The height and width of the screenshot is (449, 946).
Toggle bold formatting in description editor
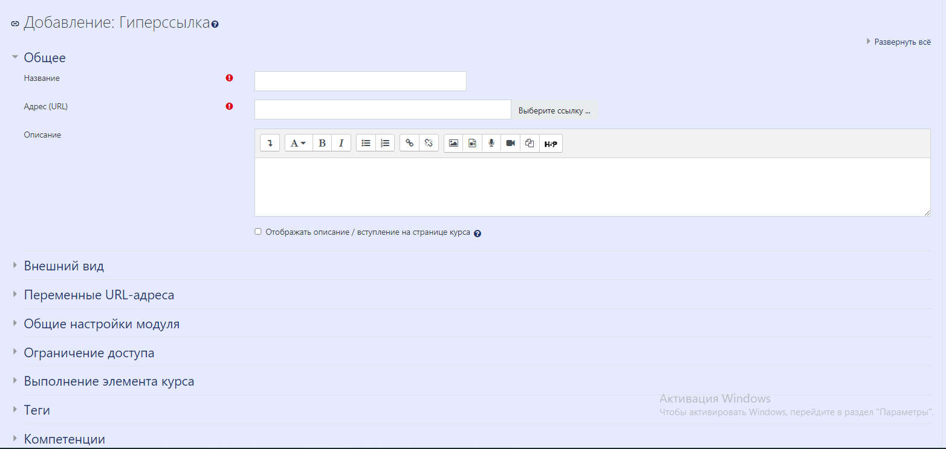(x=322, y=143)
